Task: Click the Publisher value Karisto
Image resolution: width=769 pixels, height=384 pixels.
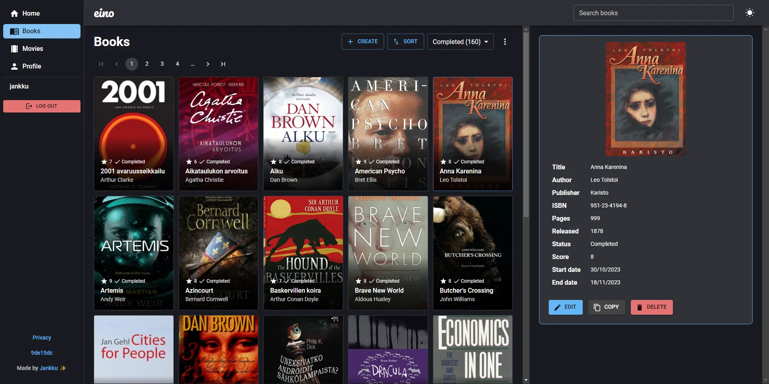Action: (599, 193)
